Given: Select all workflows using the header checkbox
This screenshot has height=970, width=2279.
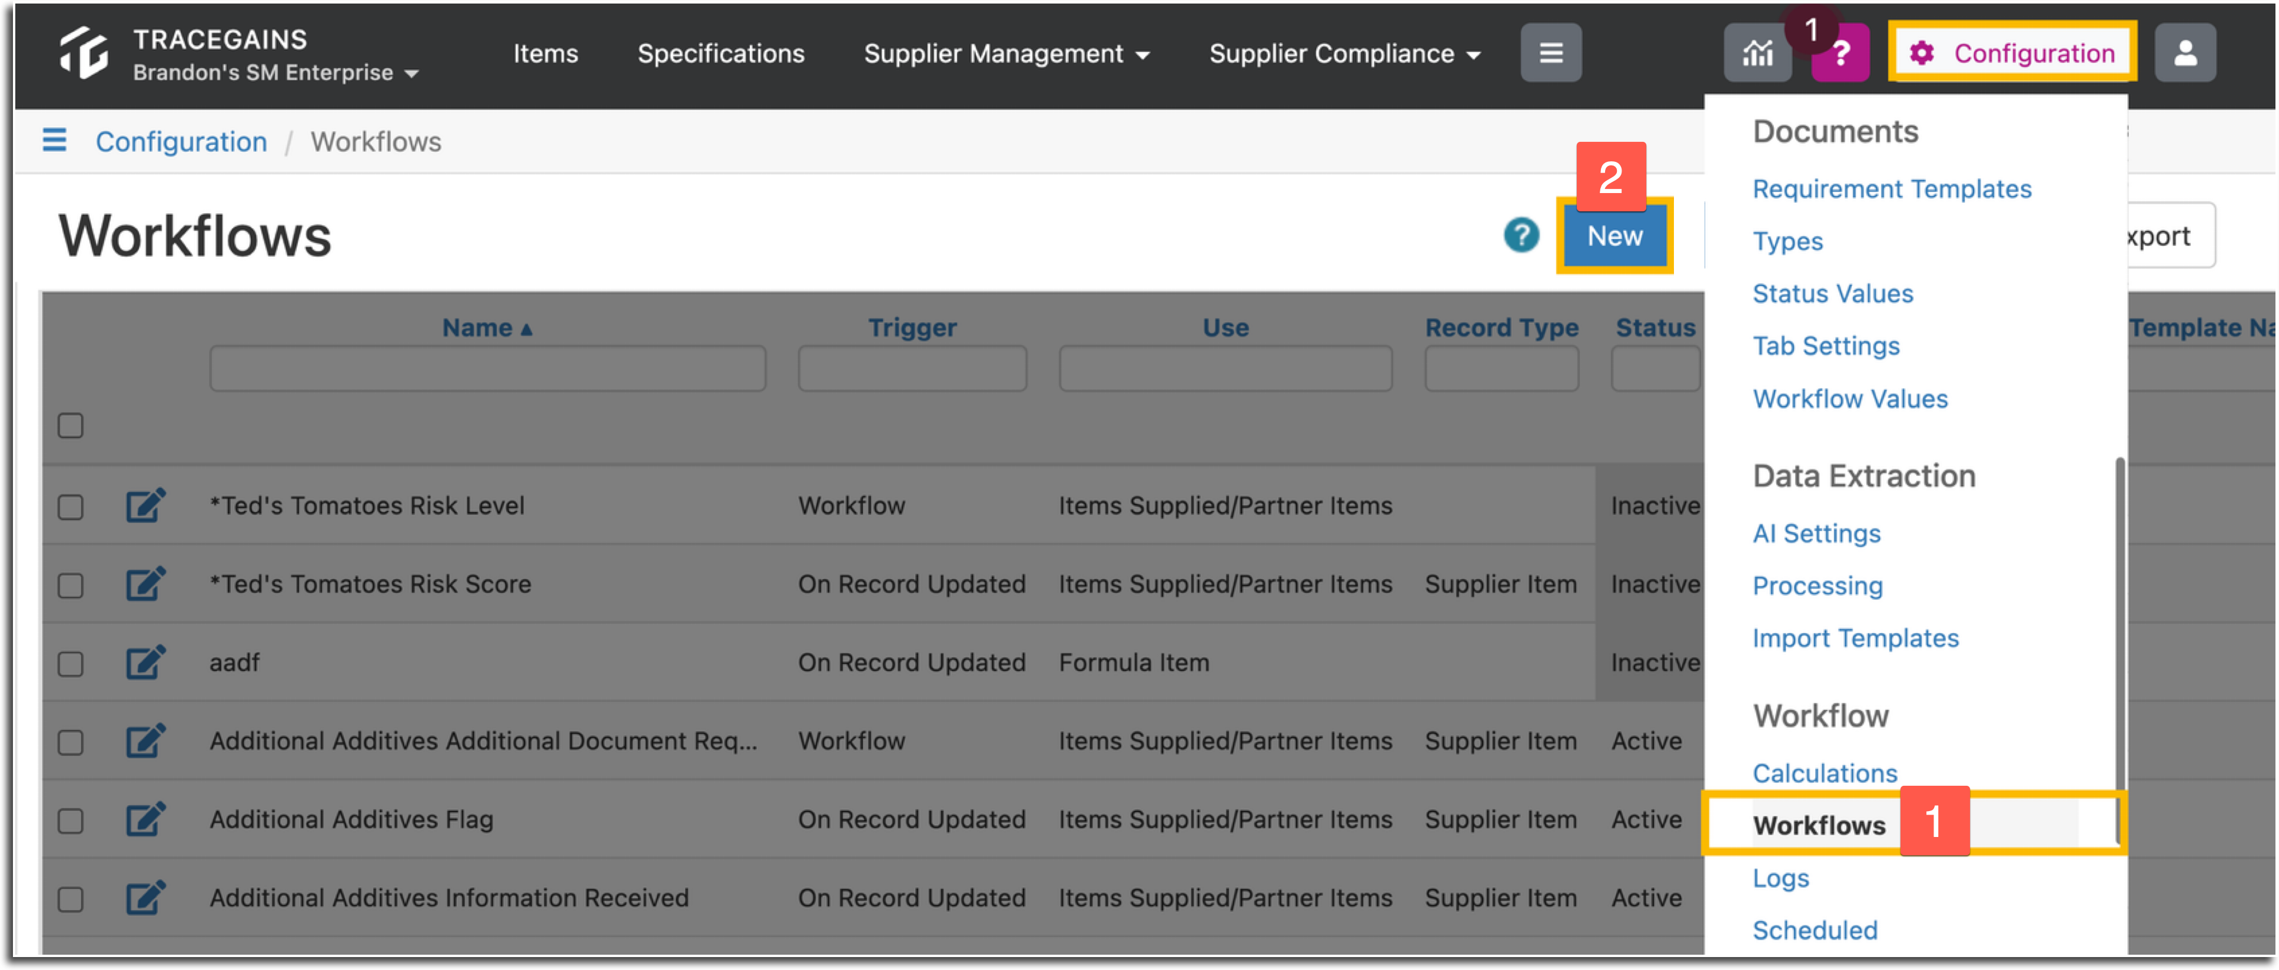Looking at the screenshot, I should (71, 426).
